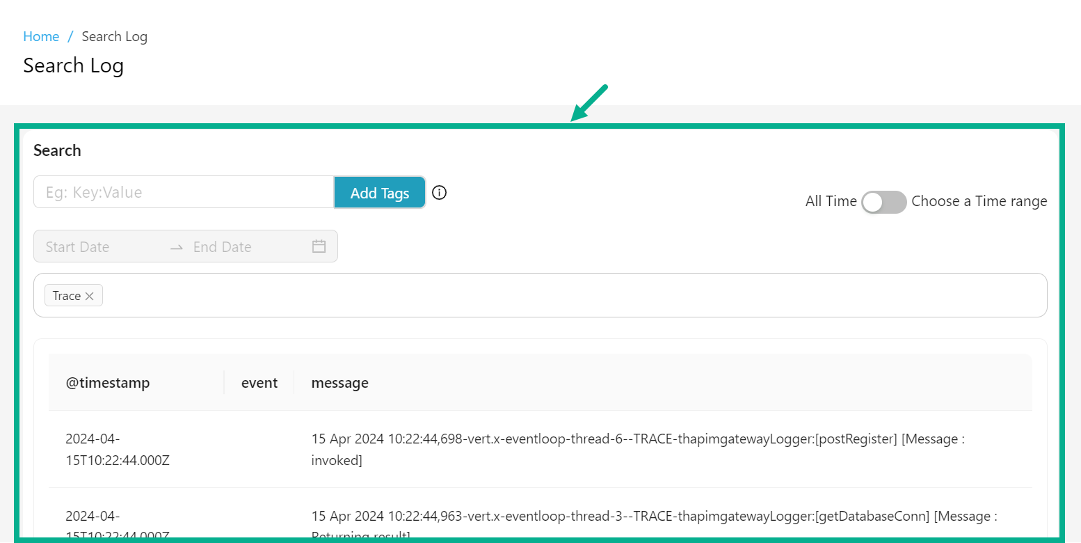The image size is (1081, 543).
Task: Open the calendar icon in the date picker
Action: (319, 246)
